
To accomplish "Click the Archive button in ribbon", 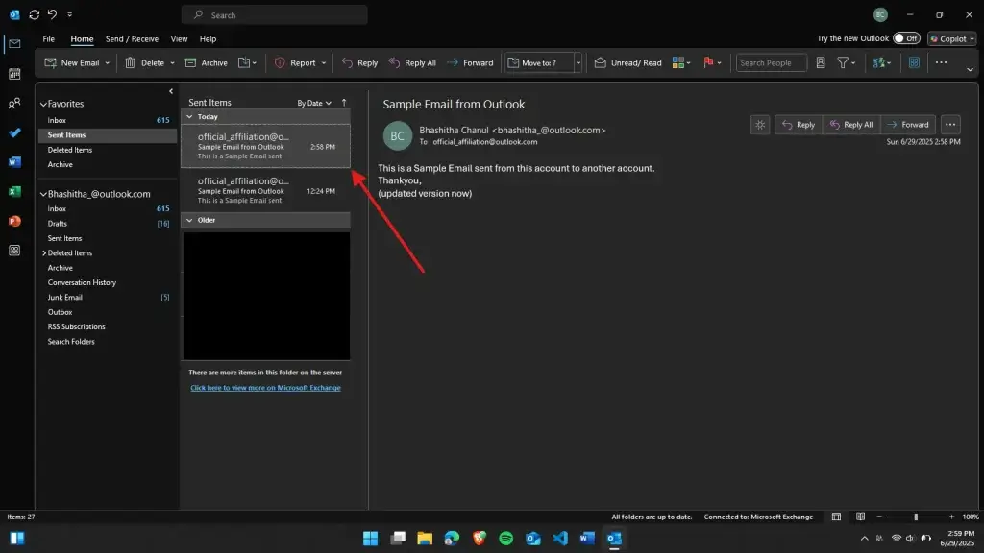I will [x=207, y=62].
